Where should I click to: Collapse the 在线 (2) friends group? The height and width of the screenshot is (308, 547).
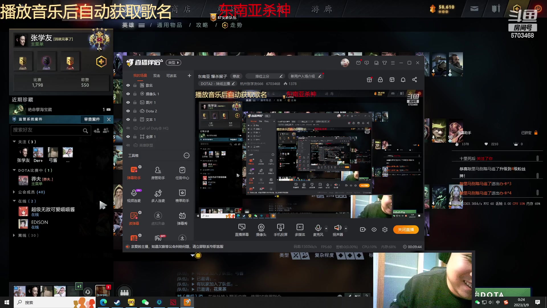pyautogui.click(x=14, y=201)
